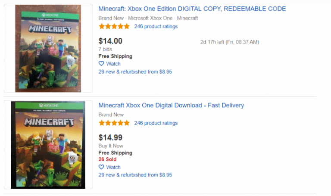Click the Watch label on the 26 Sold listing
This screenshot has width=331, height=196.
(113, 167)
